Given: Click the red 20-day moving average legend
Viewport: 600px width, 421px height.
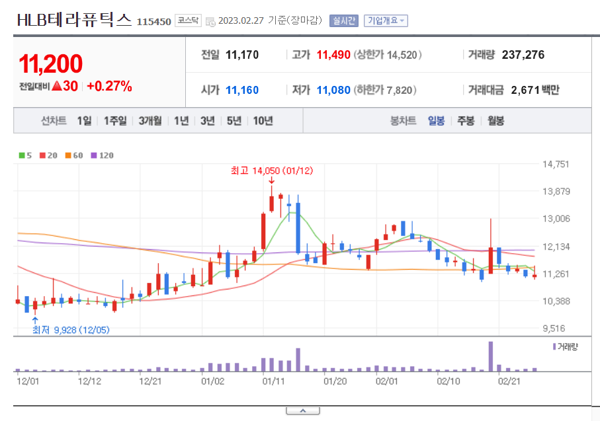Looking at the screenshot, I should (48, 155).
